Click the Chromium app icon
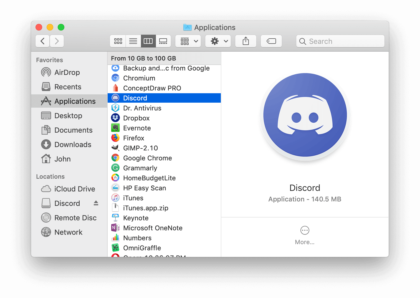This screenshot has height=298, width=420. point(115,78)
